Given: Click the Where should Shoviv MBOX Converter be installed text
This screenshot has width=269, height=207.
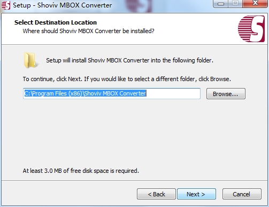Looking at the screenshot, I should pyautogui.click(x=88, y=31).
